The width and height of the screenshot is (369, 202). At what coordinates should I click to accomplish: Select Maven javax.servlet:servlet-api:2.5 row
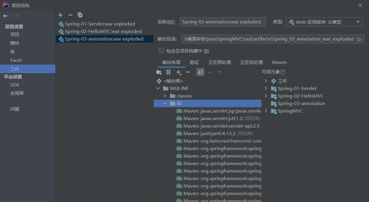click(x=208, y=126)
